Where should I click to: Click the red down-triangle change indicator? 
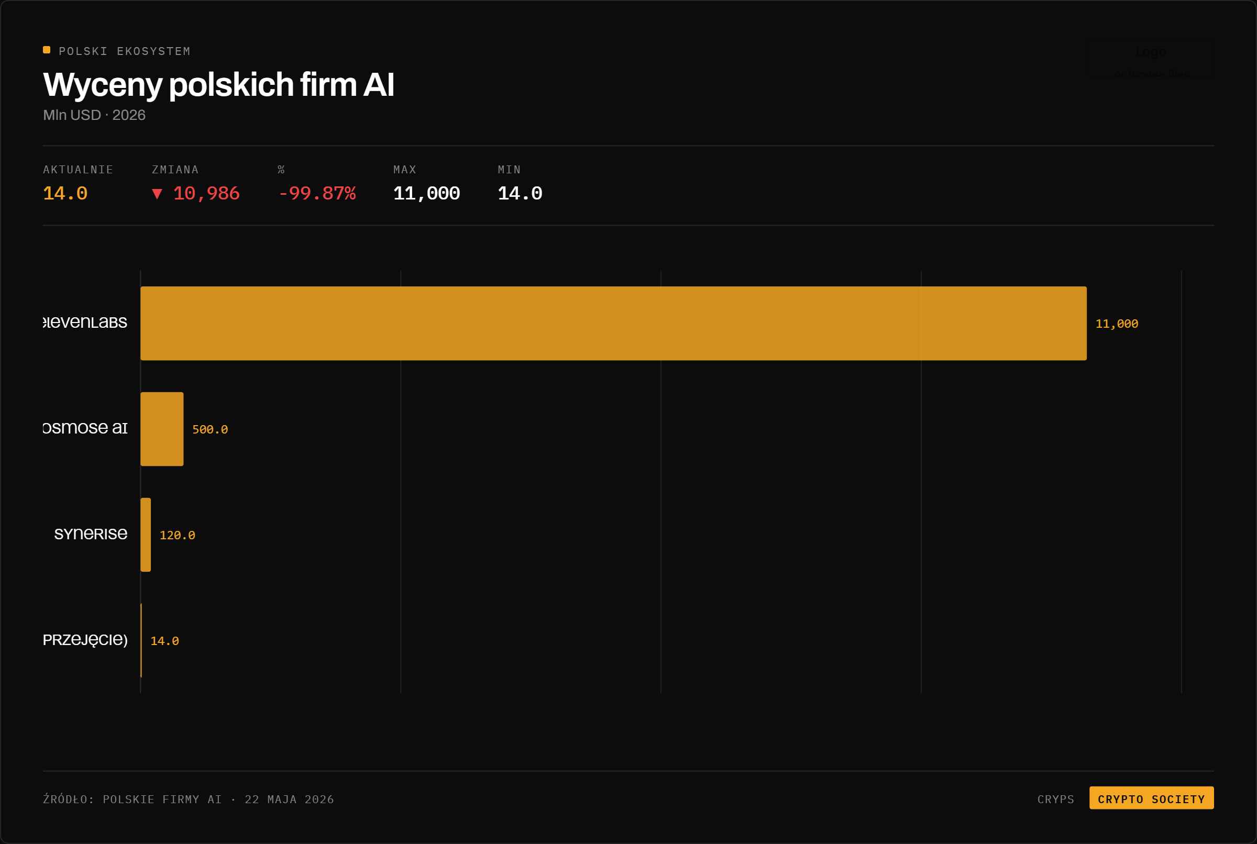click(x=157, y=194)
